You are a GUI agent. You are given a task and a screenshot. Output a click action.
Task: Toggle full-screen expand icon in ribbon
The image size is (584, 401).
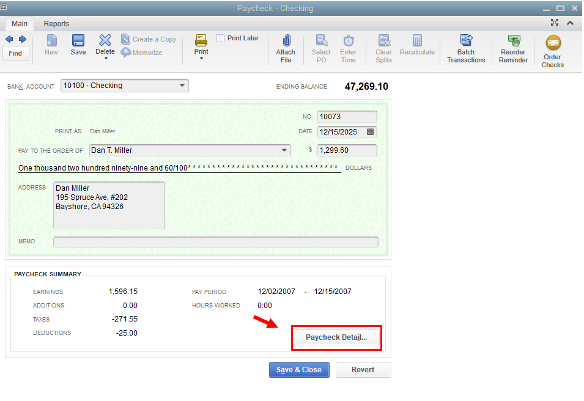(x=555, y=23)
